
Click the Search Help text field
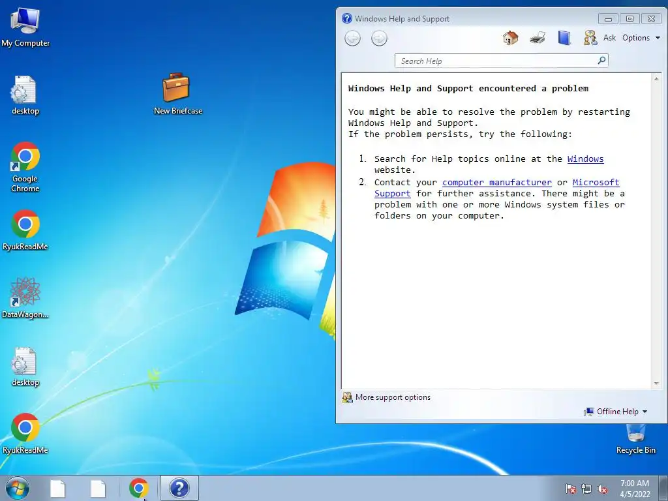click(x=496, y=61)
